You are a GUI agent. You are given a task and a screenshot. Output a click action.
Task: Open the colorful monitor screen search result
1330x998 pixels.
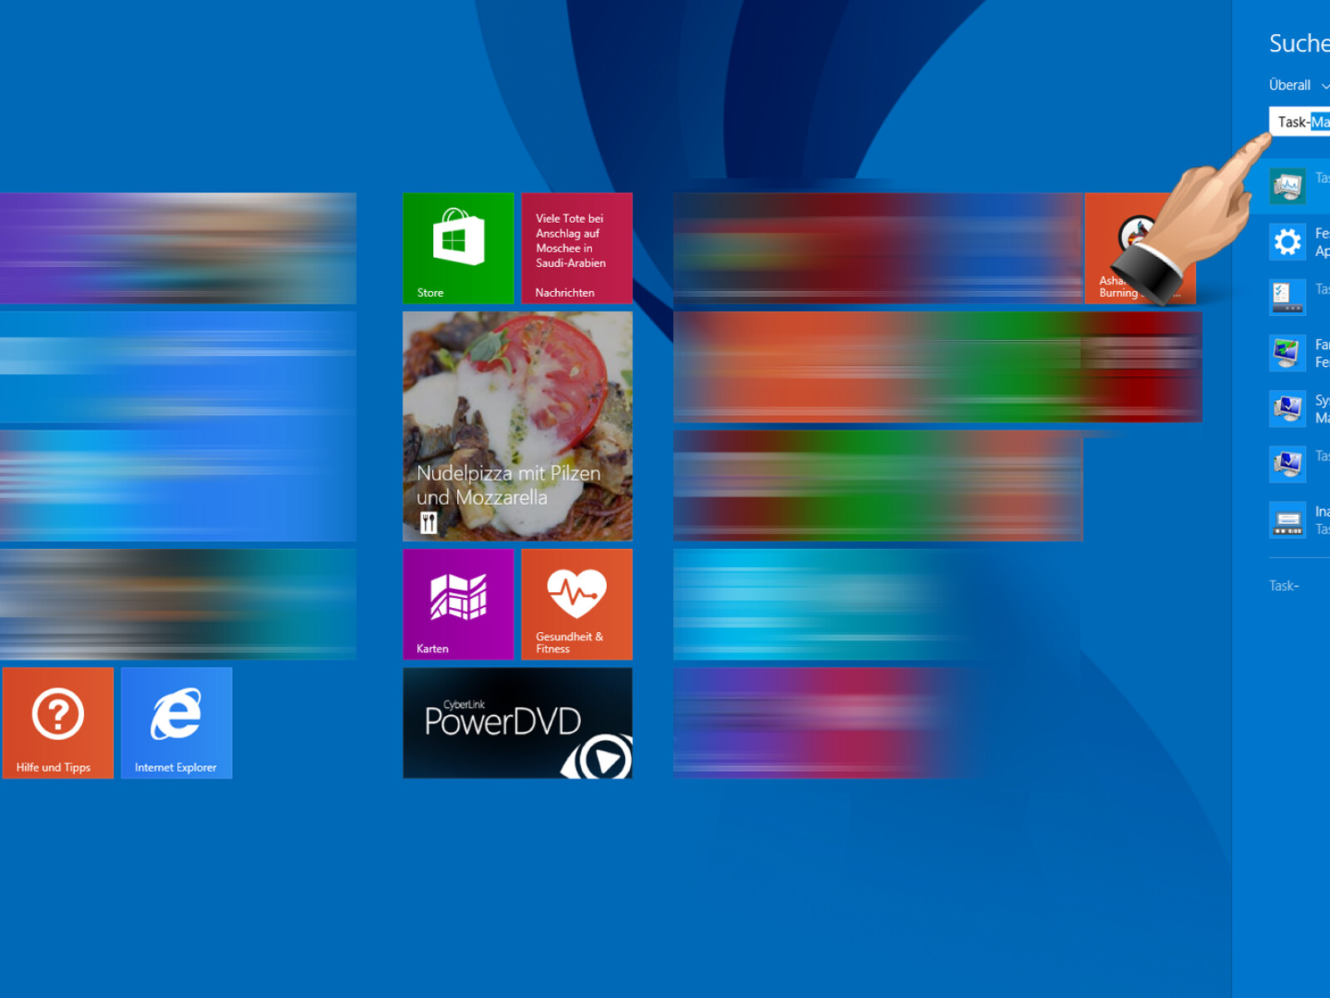(x=1298, y=353)
